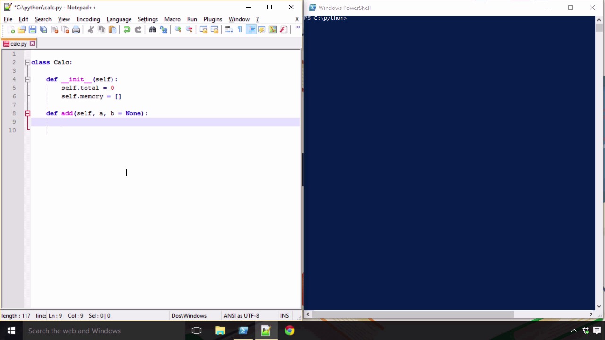Zoom out using the toolbar magnifier

pyautogui.click(x=189, y=29)
